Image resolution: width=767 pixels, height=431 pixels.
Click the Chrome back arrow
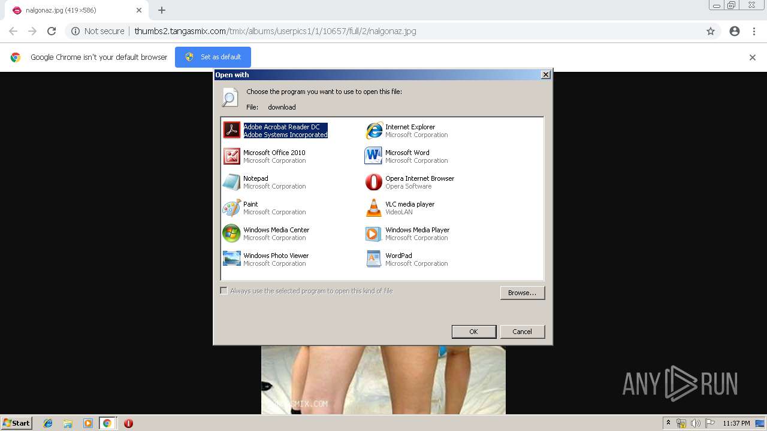13,31
